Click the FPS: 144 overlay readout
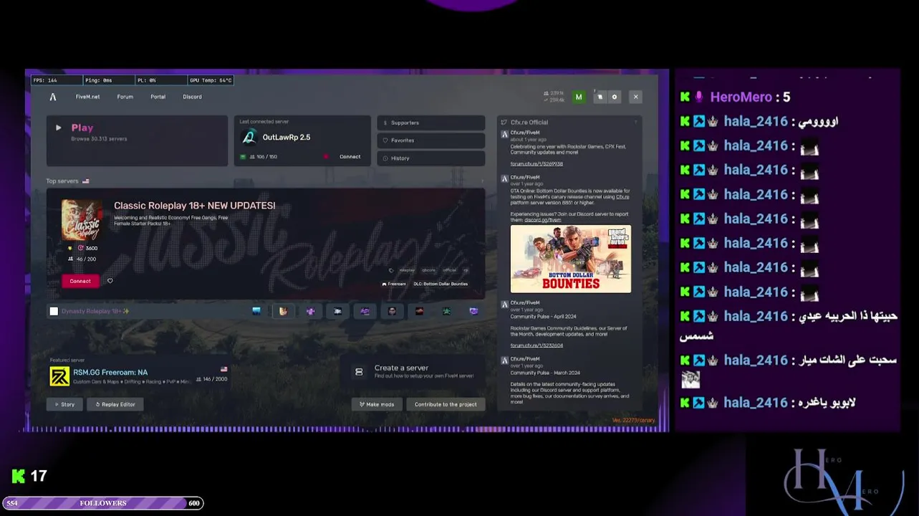 pyautogui.click(x=56, y=80)
